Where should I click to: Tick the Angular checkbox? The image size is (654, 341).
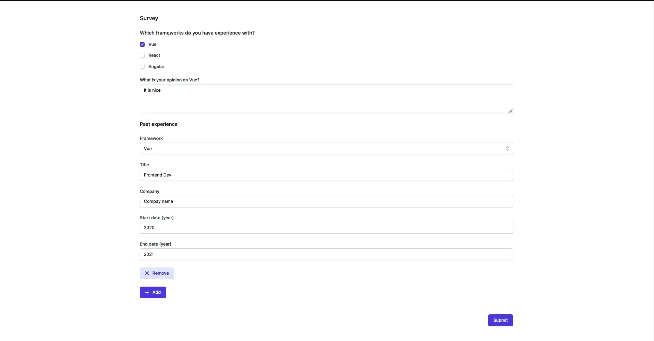[x=142, y=66]
